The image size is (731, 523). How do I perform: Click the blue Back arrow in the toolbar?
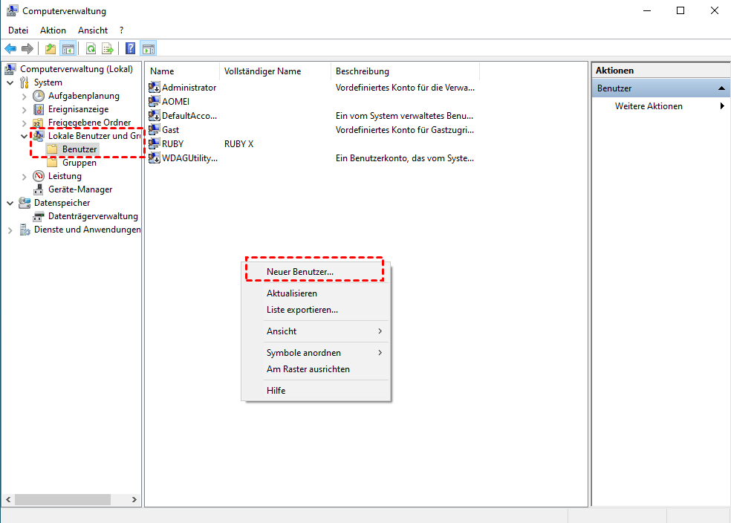click(x=10, y=48)
